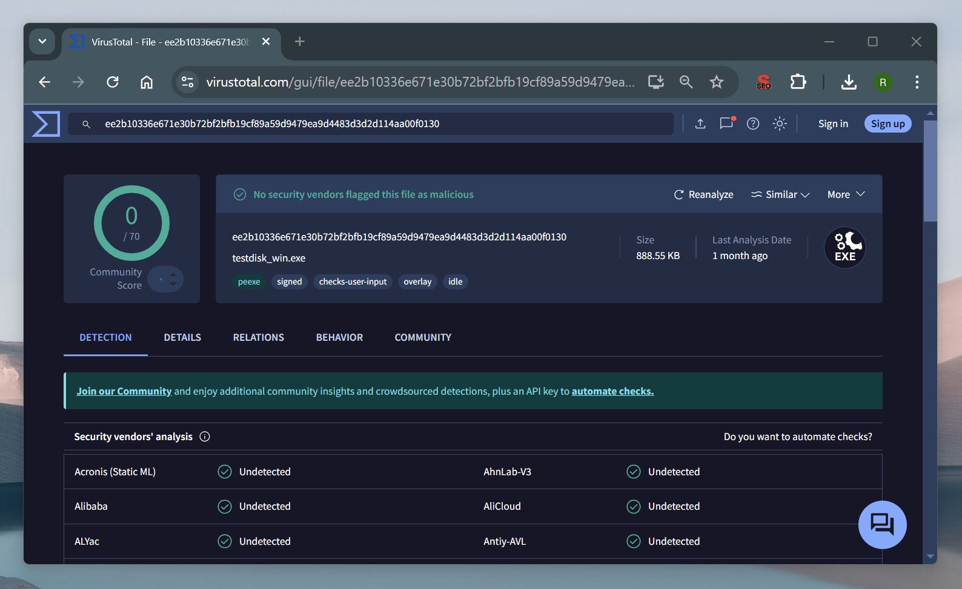Select the VirusTotal File browser tab

[x=170, y=42]
